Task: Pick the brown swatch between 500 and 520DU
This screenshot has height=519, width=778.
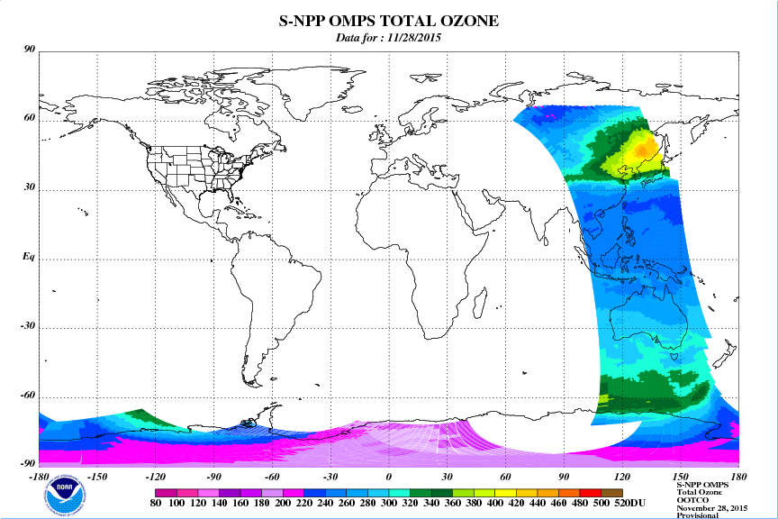Action: pos(611,493)
